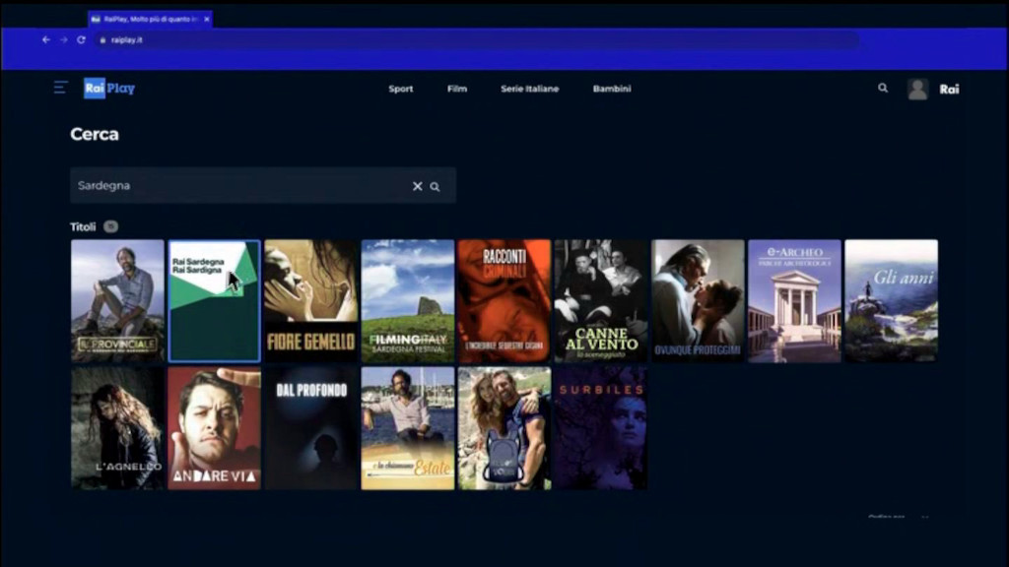
Task: Select the RaiPlay browser tab
Action: tap(150, 20)
